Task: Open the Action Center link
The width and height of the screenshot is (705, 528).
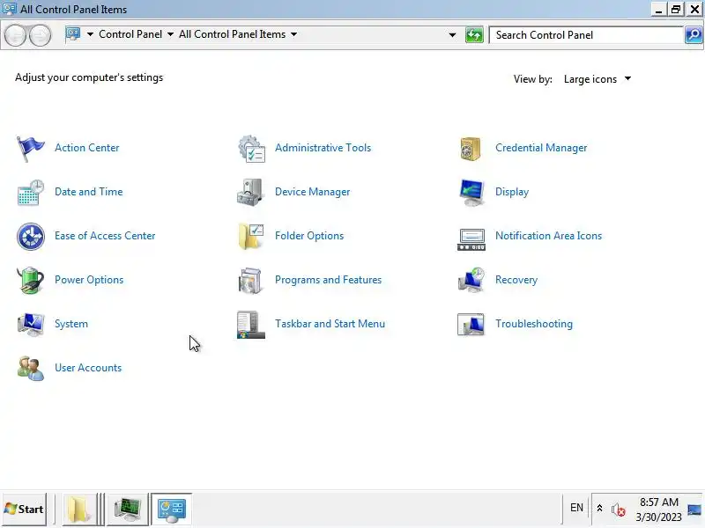Action: point(87,148)
